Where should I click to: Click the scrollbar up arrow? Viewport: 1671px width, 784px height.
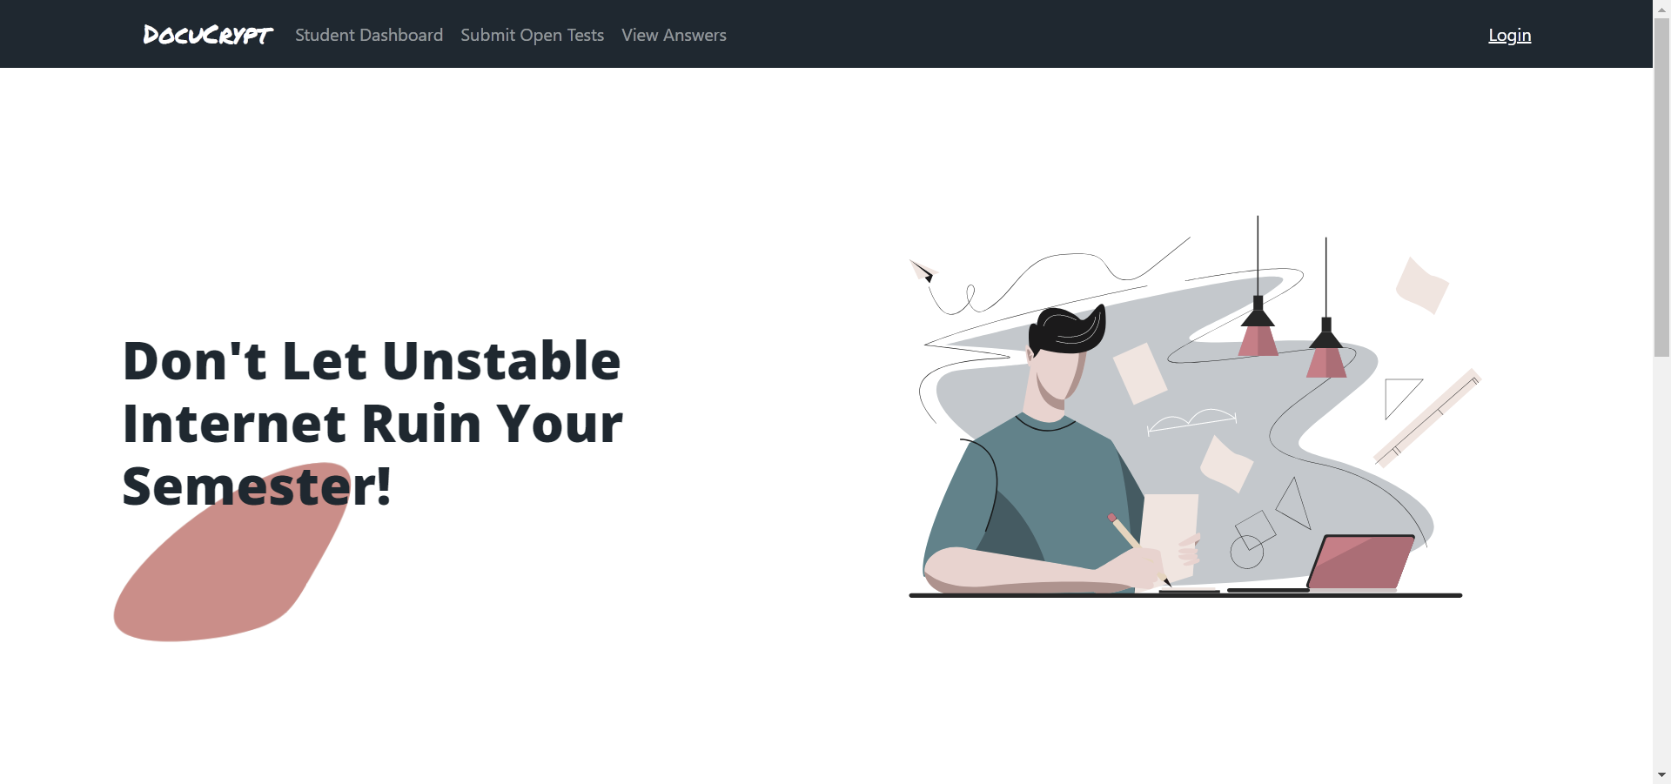[1661, 8]
